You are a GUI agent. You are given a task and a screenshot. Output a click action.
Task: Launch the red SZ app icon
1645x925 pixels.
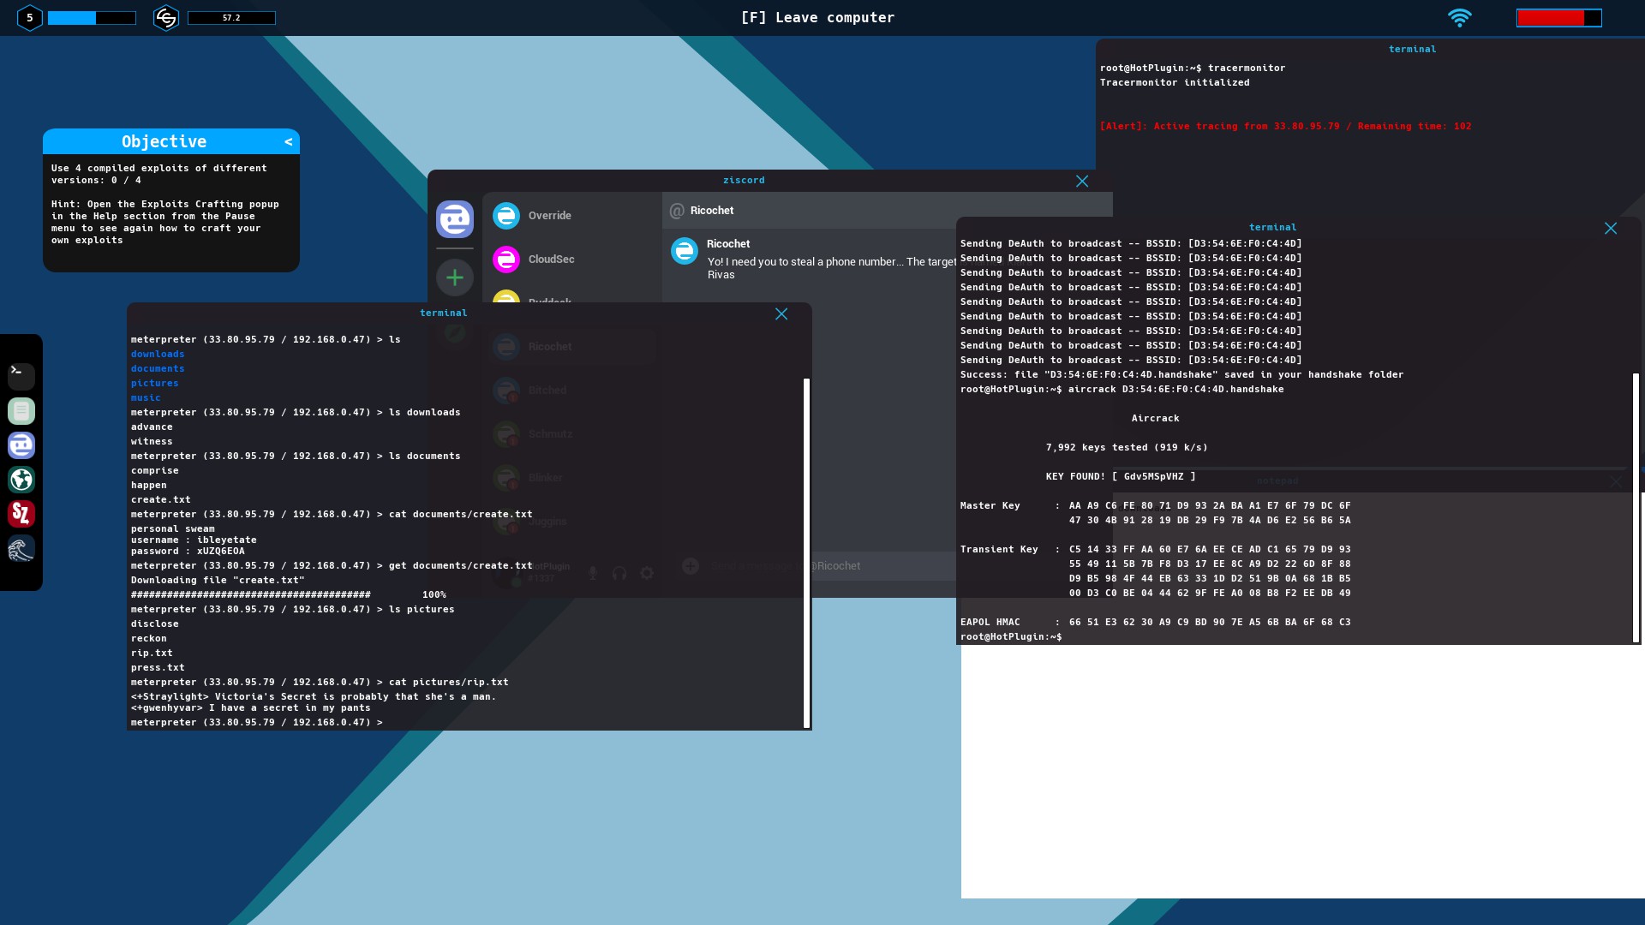(21, 514)
